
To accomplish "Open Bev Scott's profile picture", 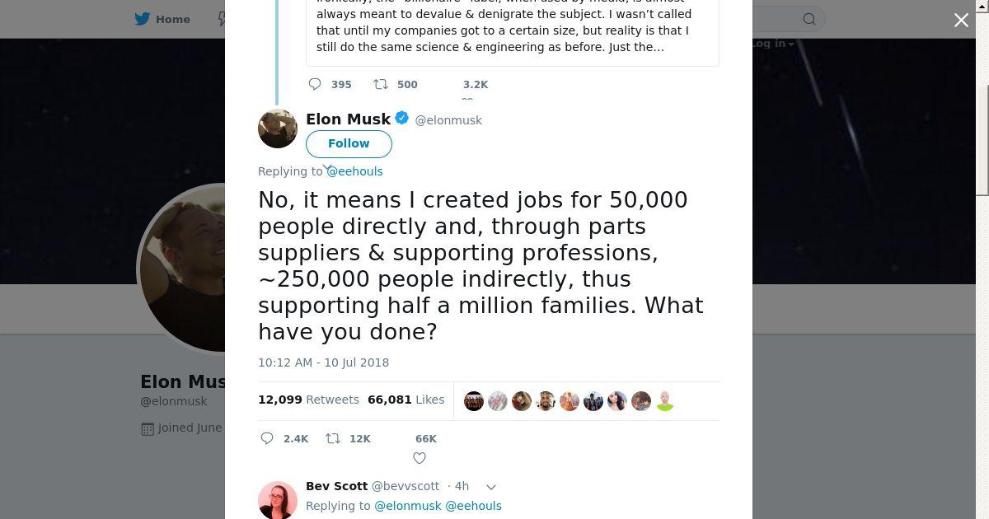I will pyautogui.click(x=278, y=501).
